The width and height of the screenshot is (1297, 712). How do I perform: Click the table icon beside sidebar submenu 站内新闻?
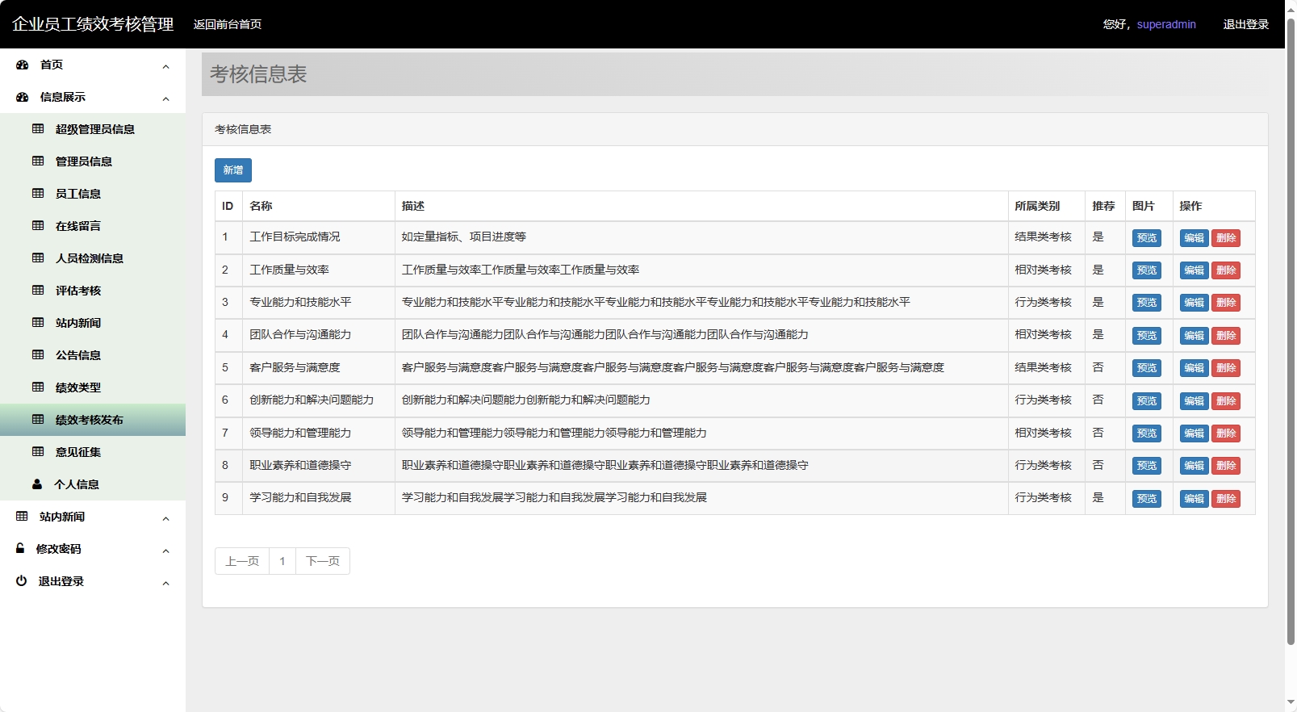coord(38,323)
